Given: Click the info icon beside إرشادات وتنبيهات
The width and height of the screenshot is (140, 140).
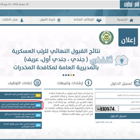Looking at the screenshot, I should [88, 83].
